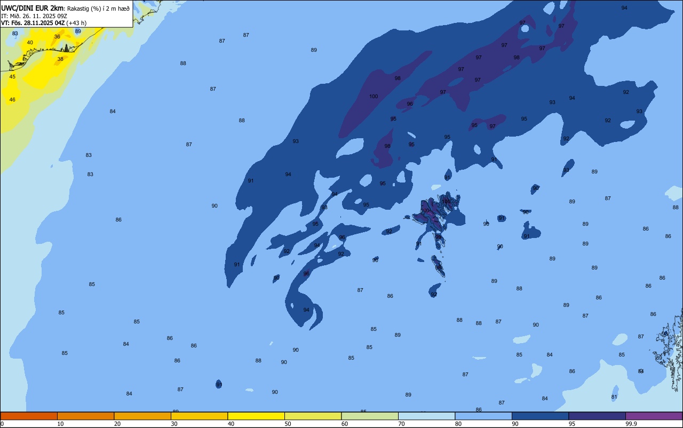
Task: Select the amber 20–30 legend color segment
Action: tap(142, 416)
